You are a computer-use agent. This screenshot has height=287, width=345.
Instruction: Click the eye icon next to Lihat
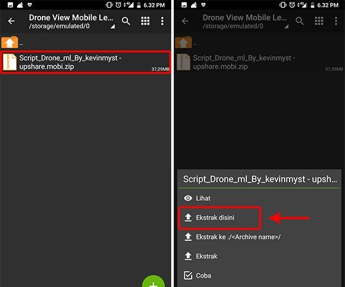188,198
